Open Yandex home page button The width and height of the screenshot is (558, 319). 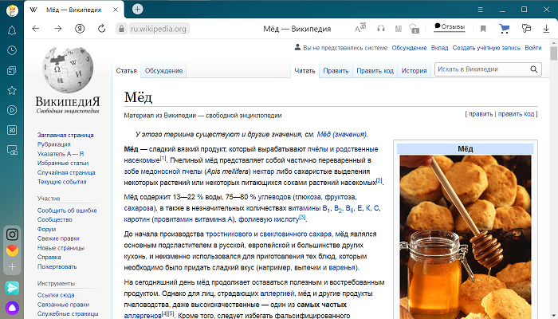tap(80, 29)
